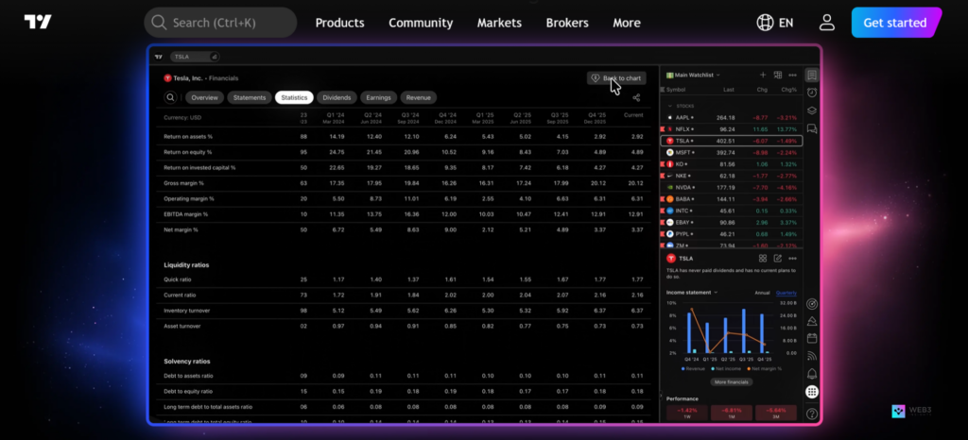Collapse the STOCKS section chevron
The width and height of the screenshot is (968, 440).
coord(670,106)
